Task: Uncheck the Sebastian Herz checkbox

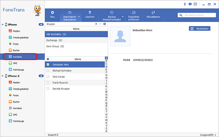Action: tap(48, 64)
